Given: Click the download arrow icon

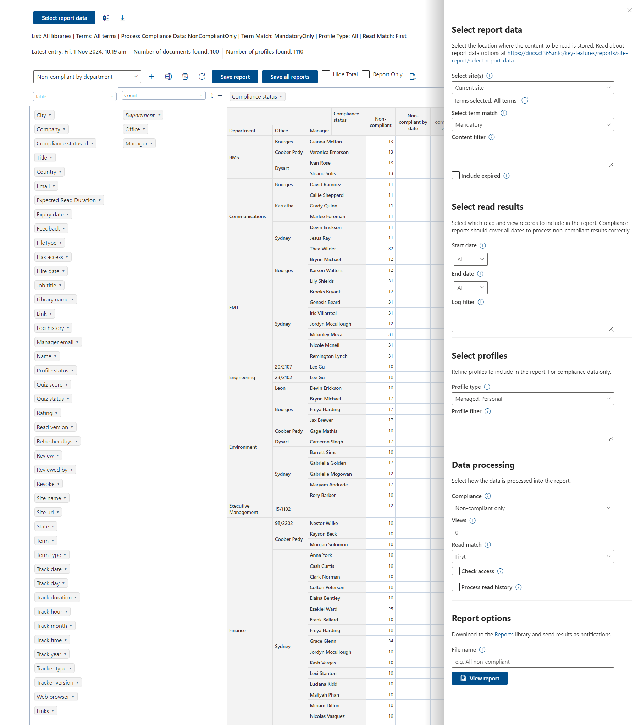Looking at the screenshot, I should coord(122,18).
